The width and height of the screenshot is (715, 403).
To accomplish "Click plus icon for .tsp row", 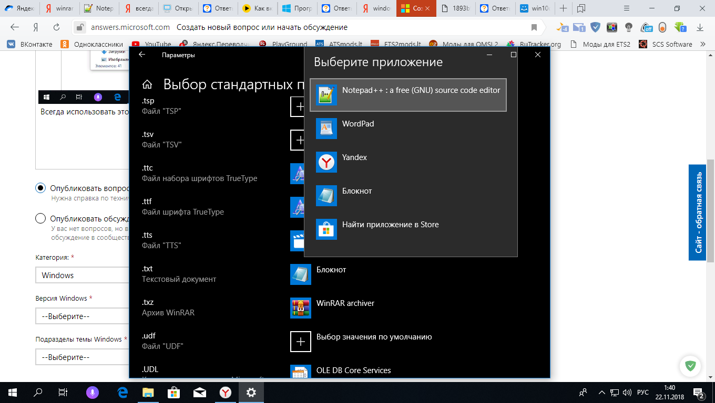I will pos(297,107).
